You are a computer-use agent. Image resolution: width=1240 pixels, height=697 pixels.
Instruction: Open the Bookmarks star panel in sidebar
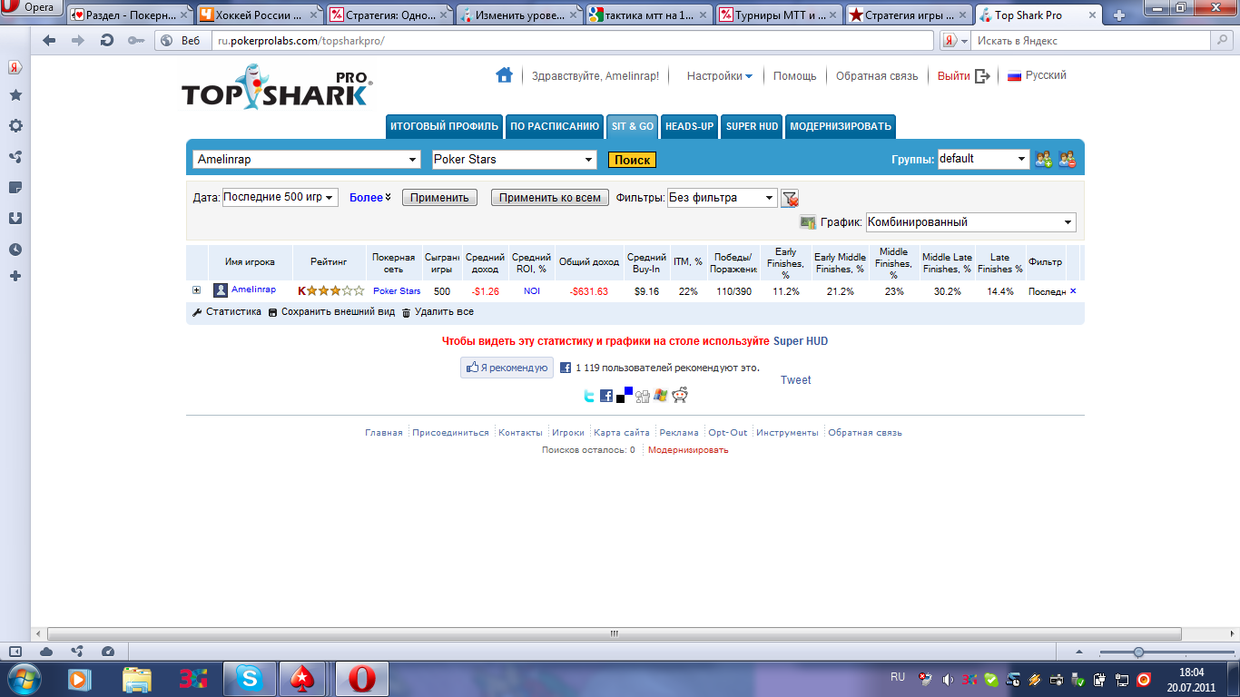(15, 95)
